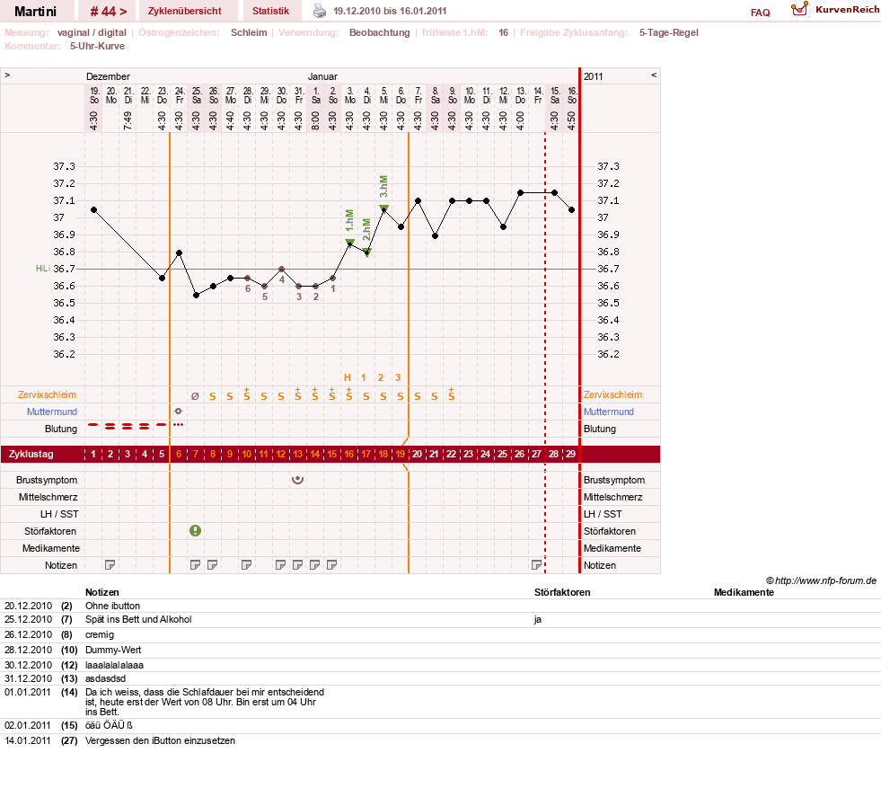
Task: Click the left '>' arrow by Dezember header
Action: (x=7, y=75)
